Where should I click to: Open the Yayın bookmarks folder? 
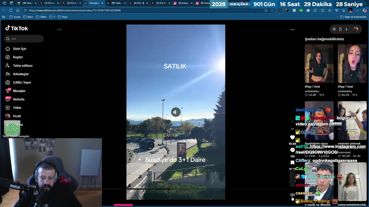pyautogui.click(x=63, y=17)
